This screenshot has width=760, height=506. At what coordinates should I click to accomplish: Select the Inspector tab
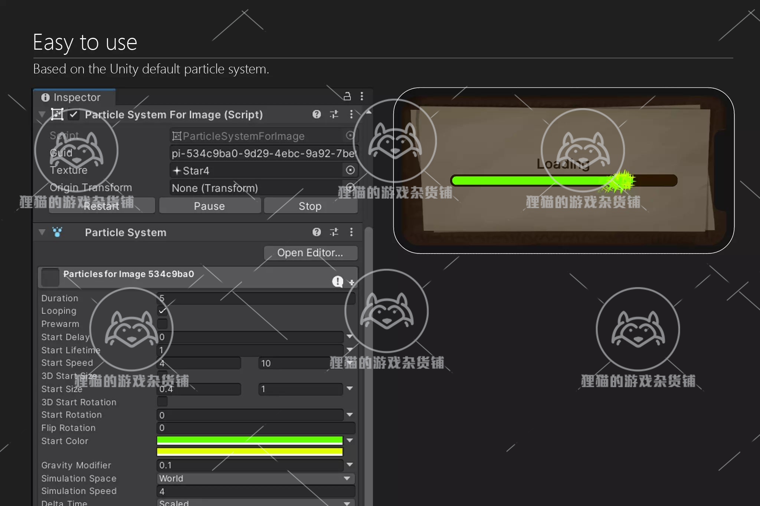point(74,97)
